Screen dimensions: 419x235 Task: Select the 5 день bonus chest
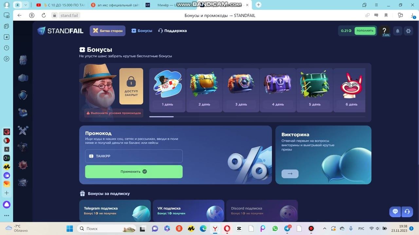[314, 90]
